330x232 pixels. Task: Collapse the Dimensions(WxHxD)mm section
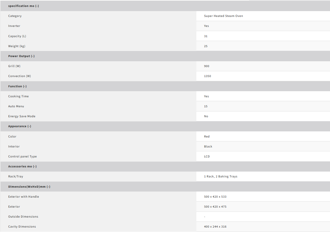coord(29,187)
